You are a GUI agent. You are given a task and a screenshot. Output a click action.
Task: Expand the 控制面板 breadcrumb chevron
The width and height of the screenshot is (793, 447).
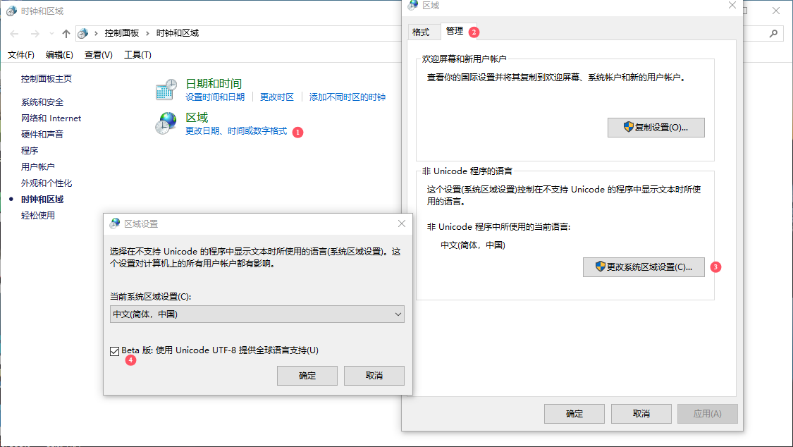coord(148,33)
